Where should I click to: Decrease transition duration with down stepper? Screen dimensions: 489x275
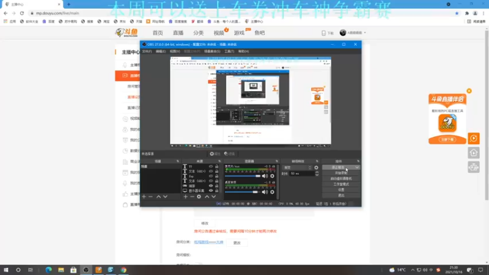click(x=317, y=175)
